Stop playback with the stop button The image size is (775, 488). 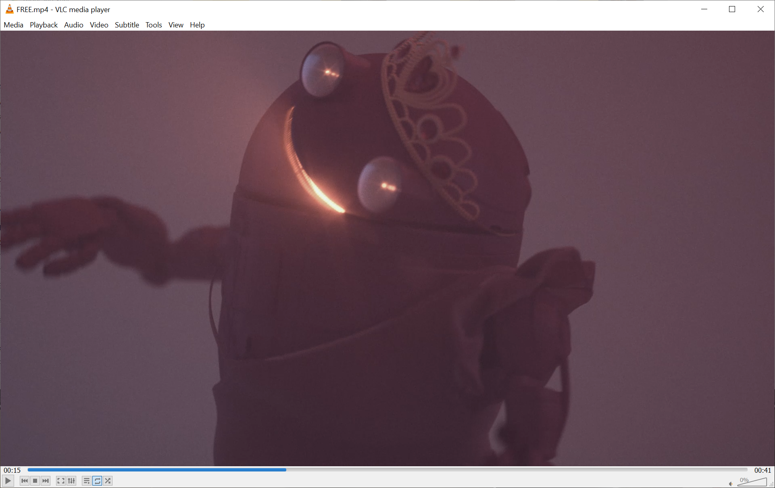(x=35, y=481)
